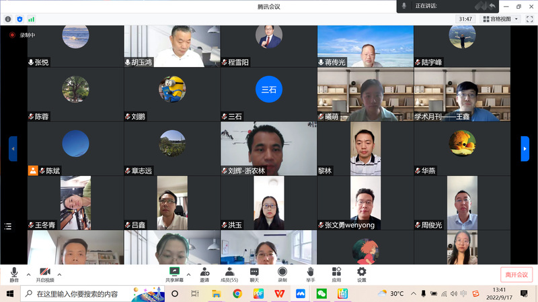Select 张文勇wenyong participant tile
Screen dimensions: 538x302
pos(365,203)
